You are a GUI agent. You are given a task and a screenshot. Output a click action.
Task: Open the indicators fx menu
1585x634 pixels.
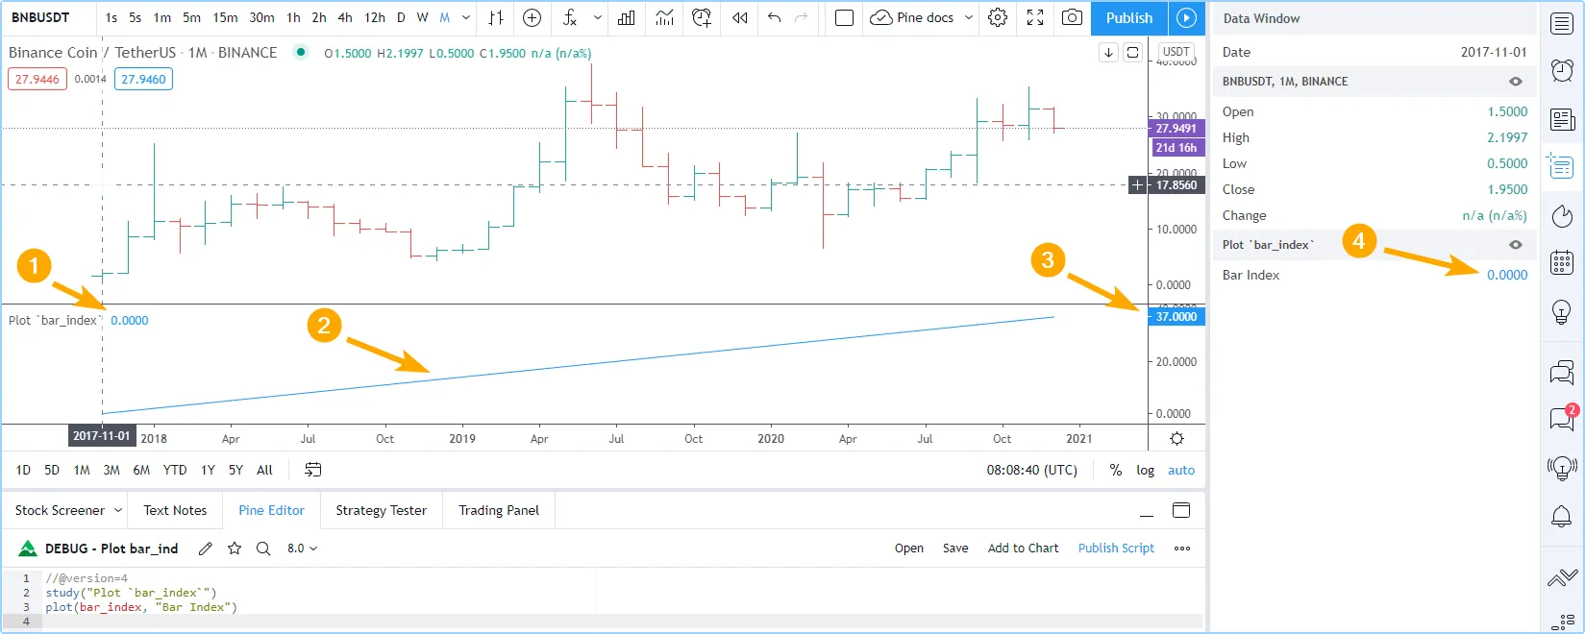(x=570, y=17)
